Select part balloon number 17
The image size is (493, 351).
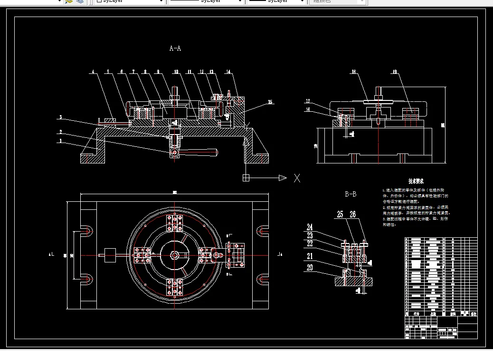308,101
